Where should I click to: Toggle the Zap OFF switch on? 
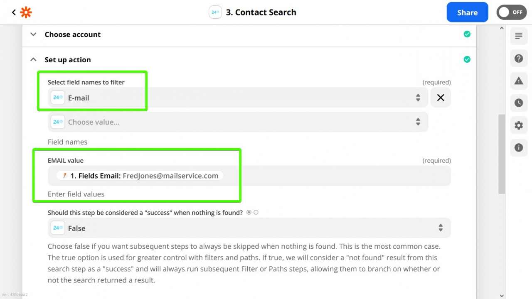click(511, 12)
